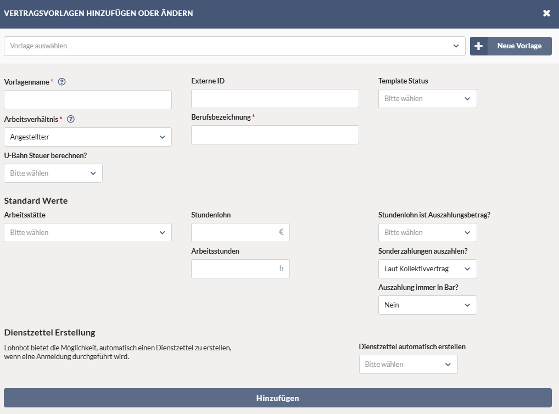Viewport: 559px width, 414px height.
Task: Open Sonderzahlungen auszahlen dropdown
Action: click(427, 269)
